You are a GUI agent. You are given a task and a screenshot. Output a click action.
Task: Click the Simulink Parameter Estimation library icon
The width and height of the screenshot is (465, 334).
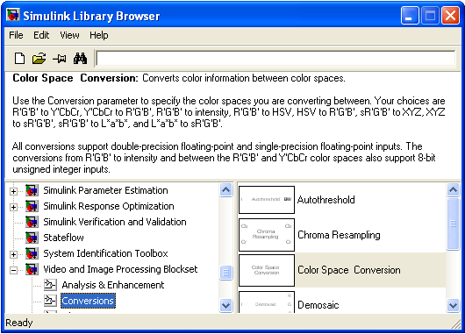[x=32, y=190]
